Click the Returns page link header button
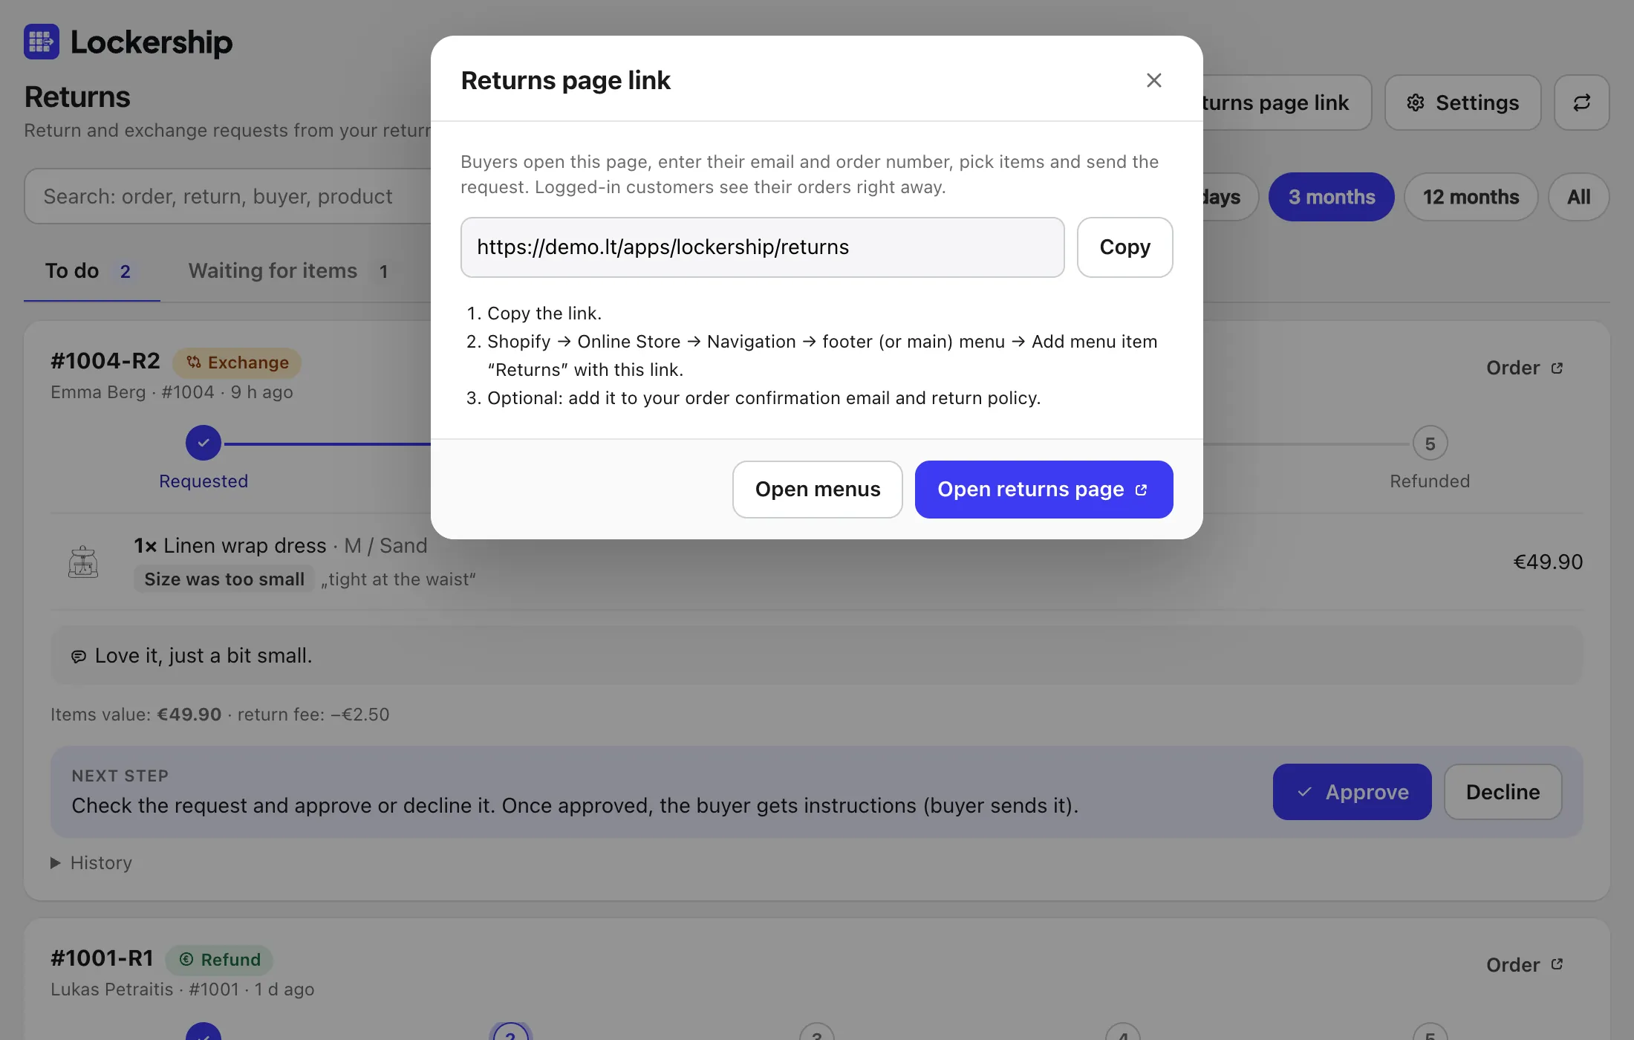Image resolution: width=1634 pixels, height=1040 pixels. [1286, 103]
